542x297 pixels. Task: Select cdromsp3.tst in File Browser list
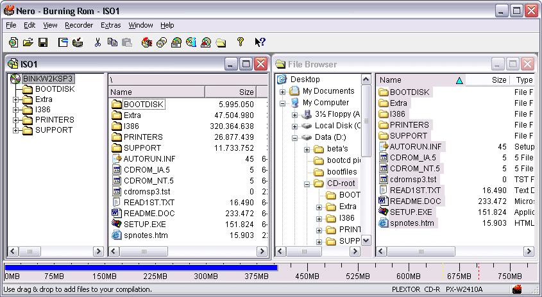coord(413,180)
